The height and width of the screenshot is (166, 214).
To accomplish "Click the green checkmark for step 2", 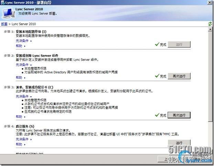I will click(157, 76).
